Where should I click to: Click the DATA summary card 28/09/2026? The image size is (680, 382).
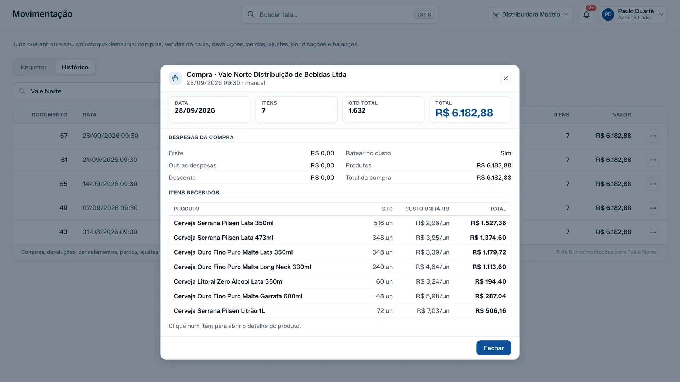pyautogui.click(x=210, y=110)
